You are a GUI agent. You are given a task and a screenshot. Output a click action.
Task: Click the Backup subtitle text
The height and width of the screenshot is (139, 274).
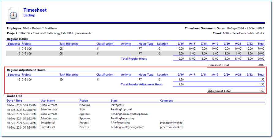click(x=29, y=15)
